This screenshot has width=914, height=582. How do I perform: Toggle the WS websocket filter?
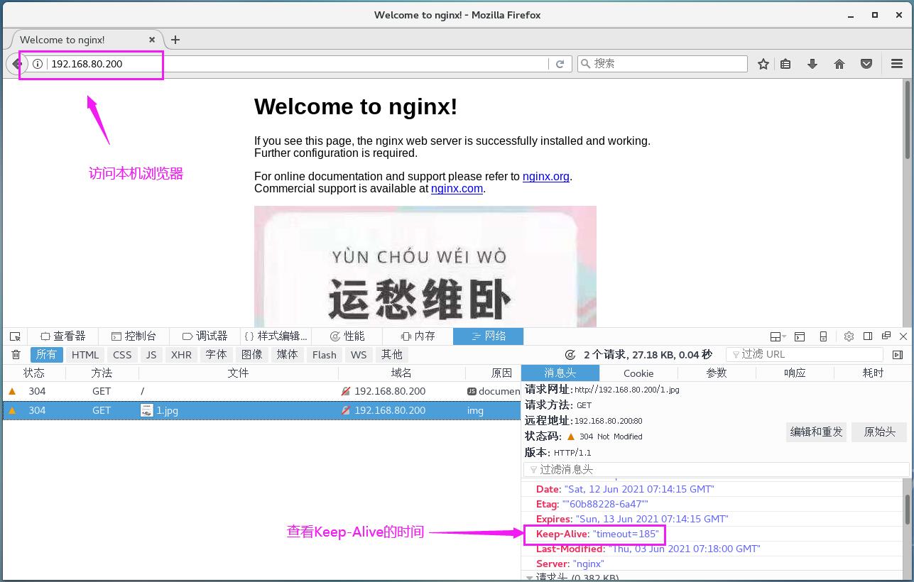tap(359, 354)
